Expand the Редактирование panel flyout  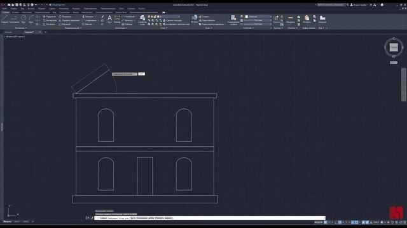click(x=74, y=28)
